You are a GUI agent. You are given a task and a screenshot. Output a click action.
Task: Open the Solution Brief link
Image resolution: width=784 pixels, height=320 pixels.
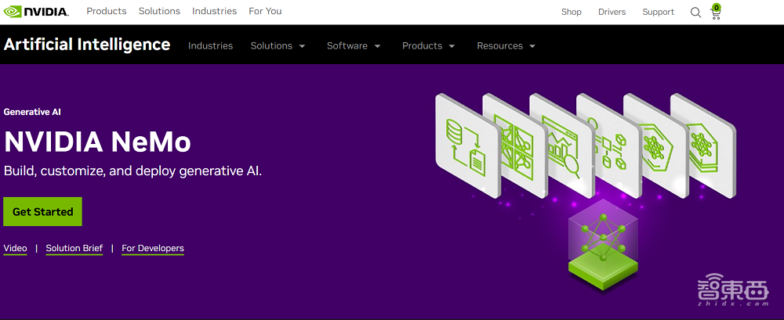pos(74,249)
